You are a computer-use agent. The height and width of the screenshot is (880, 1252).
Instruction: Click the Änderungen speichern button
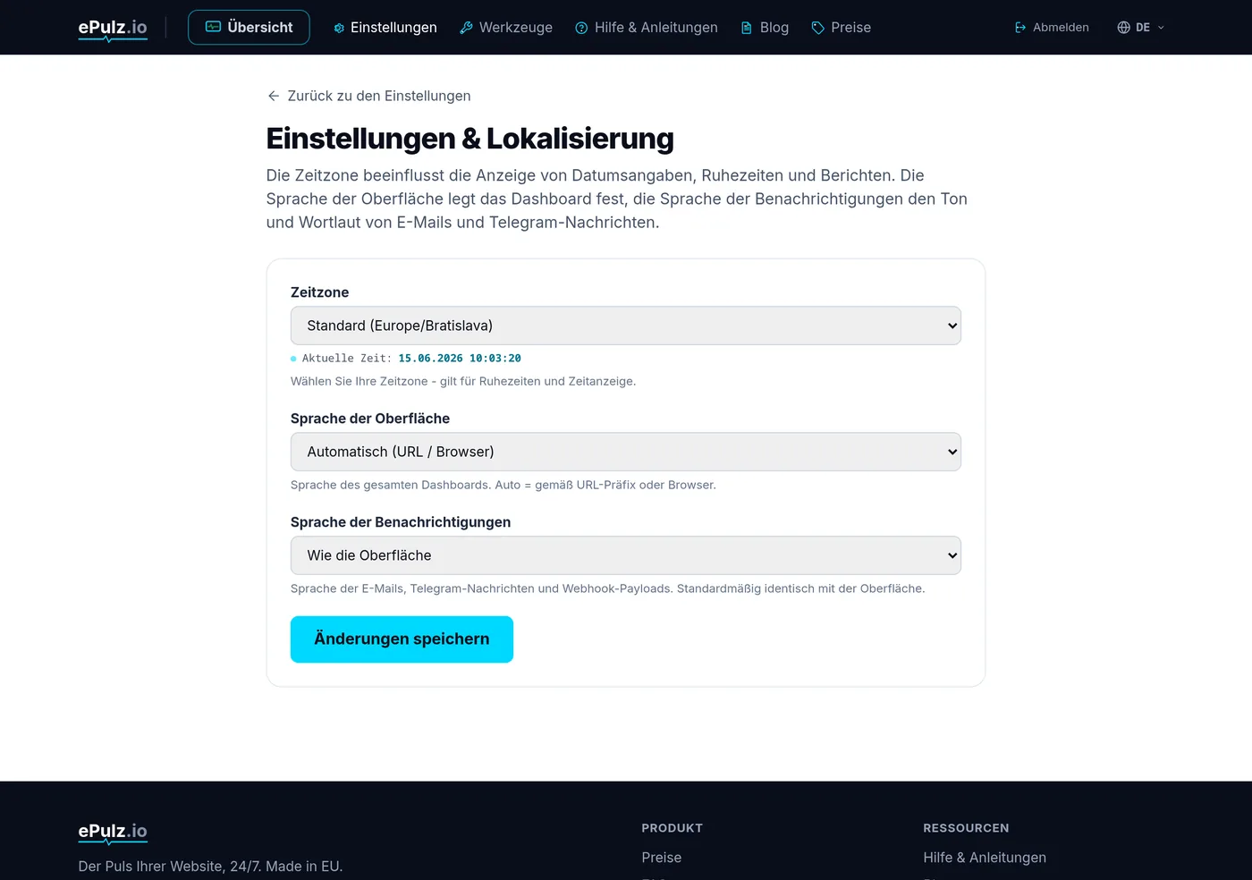402,639
